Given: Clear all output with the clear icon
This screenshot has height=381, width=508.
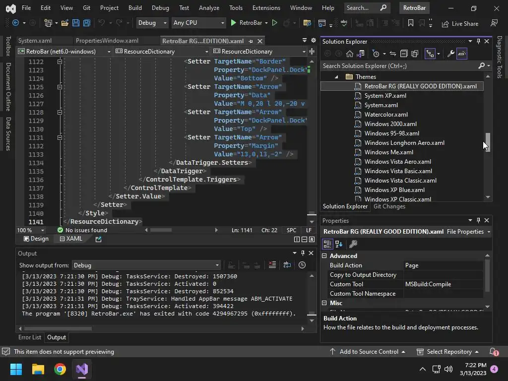Looking at the screenshot, I should point(272,265).
